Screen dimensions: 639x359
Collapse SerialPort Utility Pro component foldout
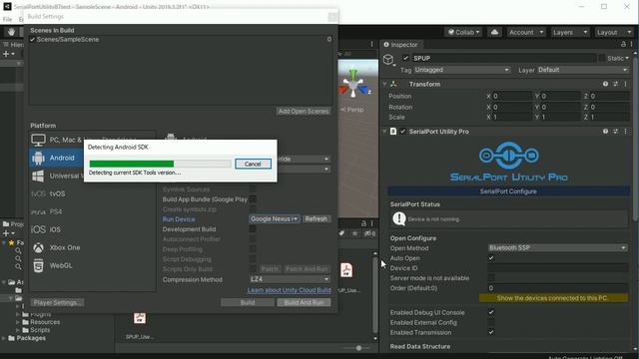coord(384,131)
